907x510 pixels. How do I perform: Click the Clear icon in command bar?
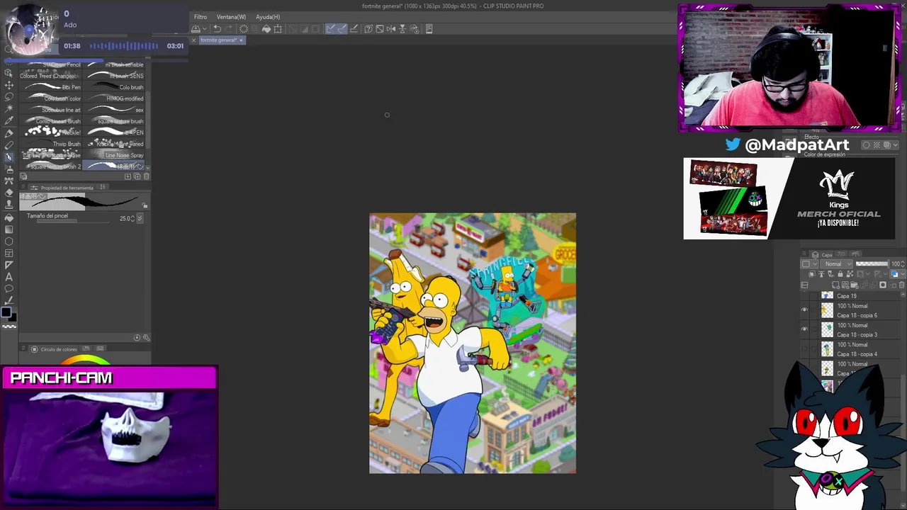(x=244, y=29)
